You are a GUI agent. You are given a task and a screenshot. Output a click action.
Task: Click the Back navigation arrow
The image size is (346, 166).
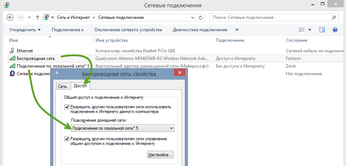10,17
